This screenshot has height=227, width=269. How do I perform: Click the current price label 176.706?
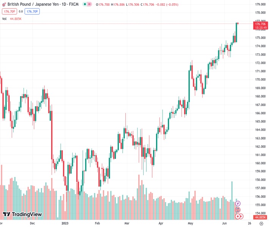click(x=260, y=24)
